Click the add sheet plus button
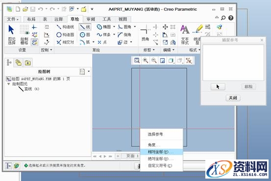The width and height of the screenshot is (271, 181). tap(118, 157)
